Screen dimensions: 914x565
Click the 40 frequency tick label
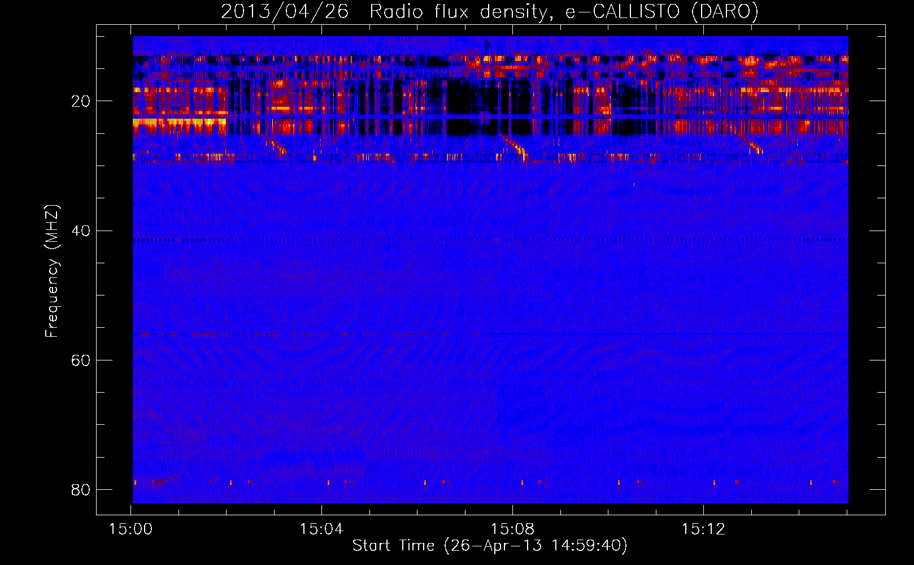pos(81,231)
